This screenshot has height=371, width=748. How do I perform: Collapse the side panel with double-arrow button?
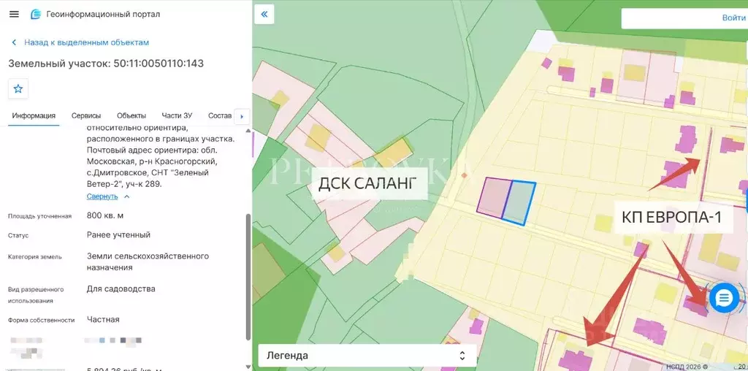click(x=264, y=15)
